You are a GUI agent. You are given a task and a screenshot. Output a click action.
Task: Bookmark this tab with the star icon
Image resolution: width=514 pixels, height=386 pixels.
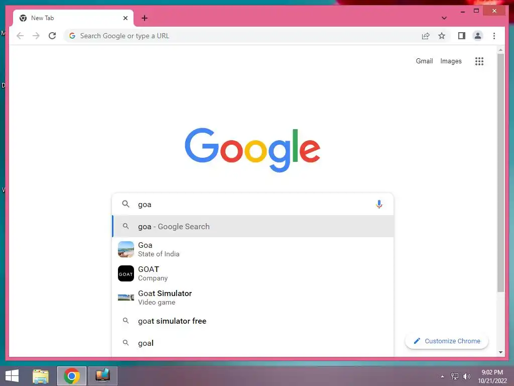pos(442,36)
